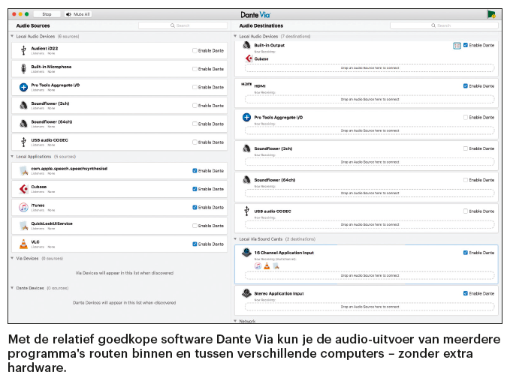Click the Cubase application icon in sources
This screenshot has height=381, width=510.
pyautogui.click(x=24, y=189)
